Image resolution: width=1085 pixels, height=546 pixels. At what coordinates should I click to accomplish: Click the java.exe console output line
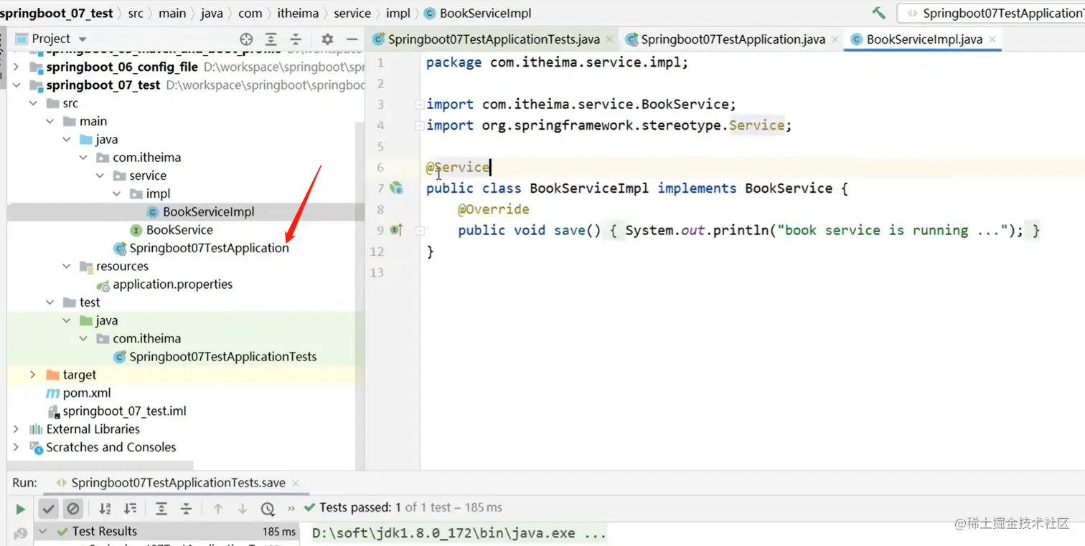(460, 534)
